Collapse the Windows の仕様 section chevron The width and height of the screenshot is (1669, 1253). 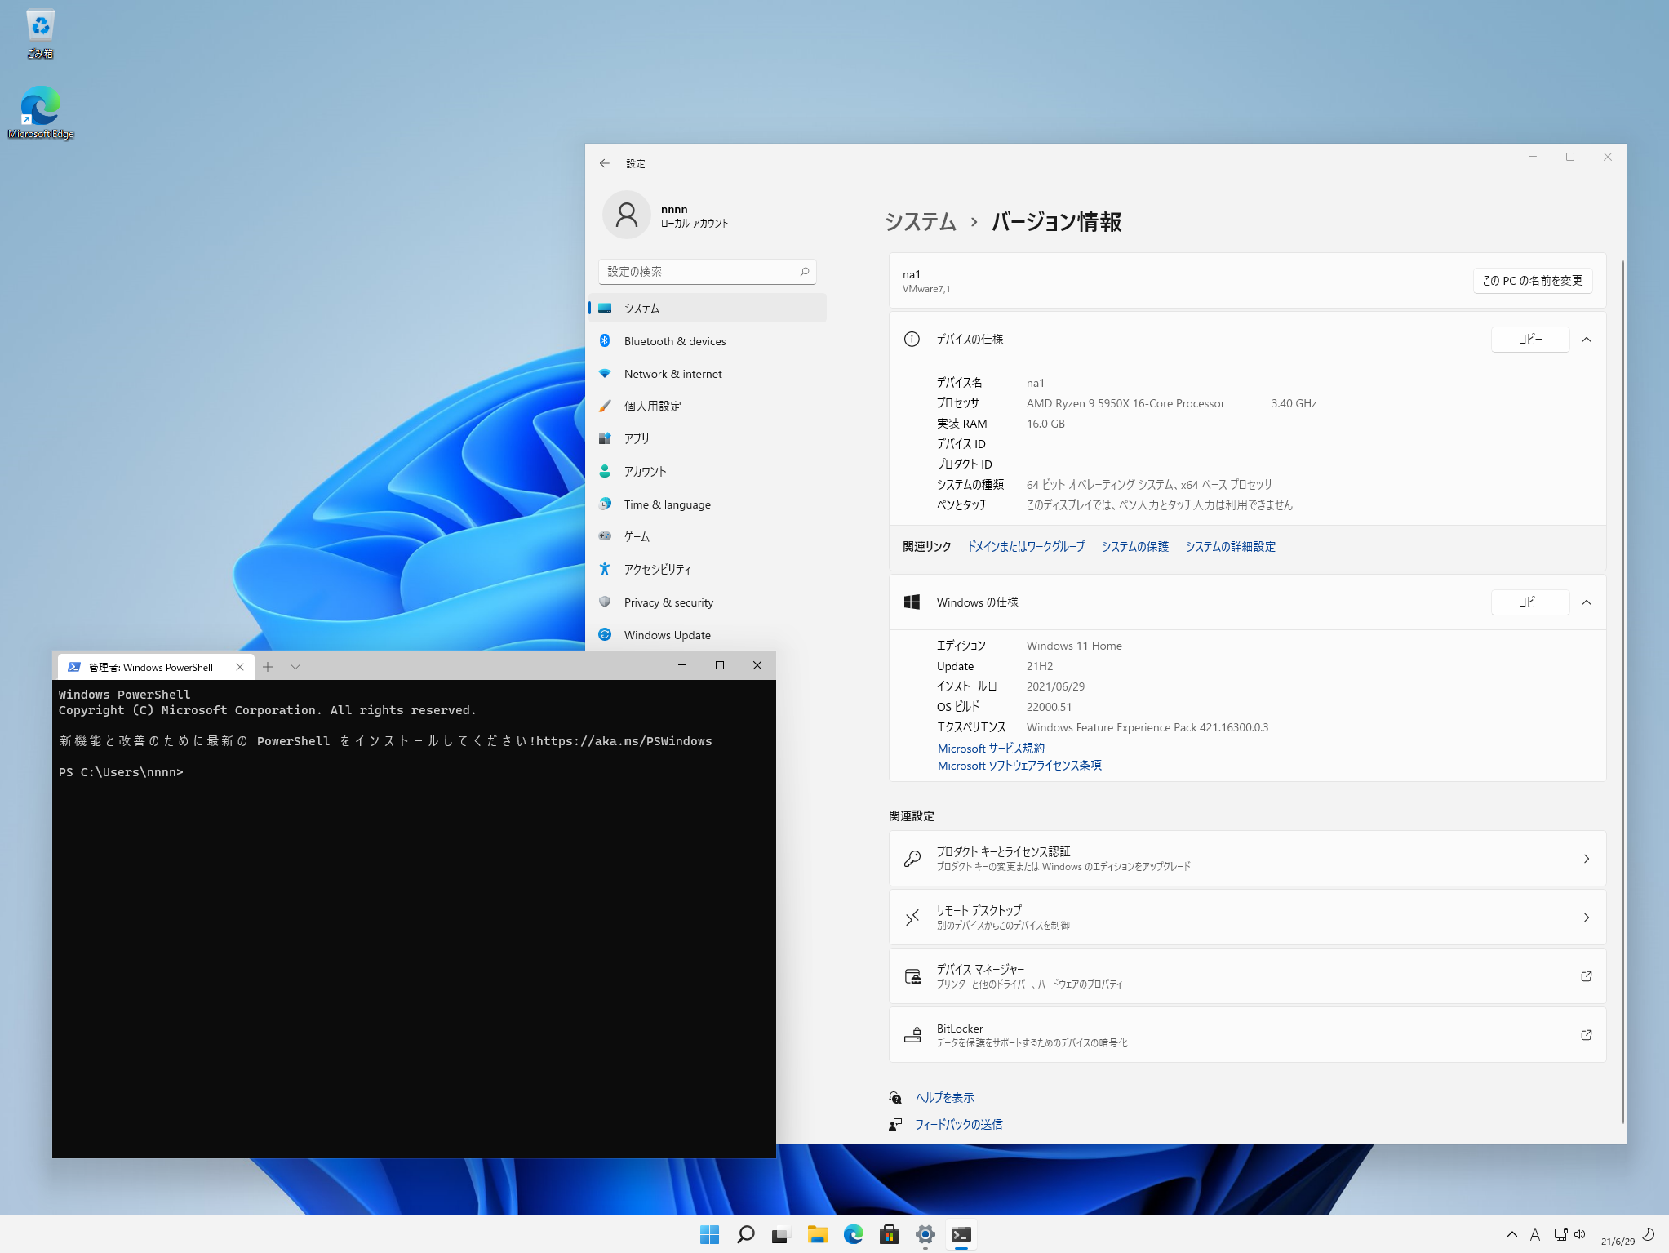point(1587,602)
